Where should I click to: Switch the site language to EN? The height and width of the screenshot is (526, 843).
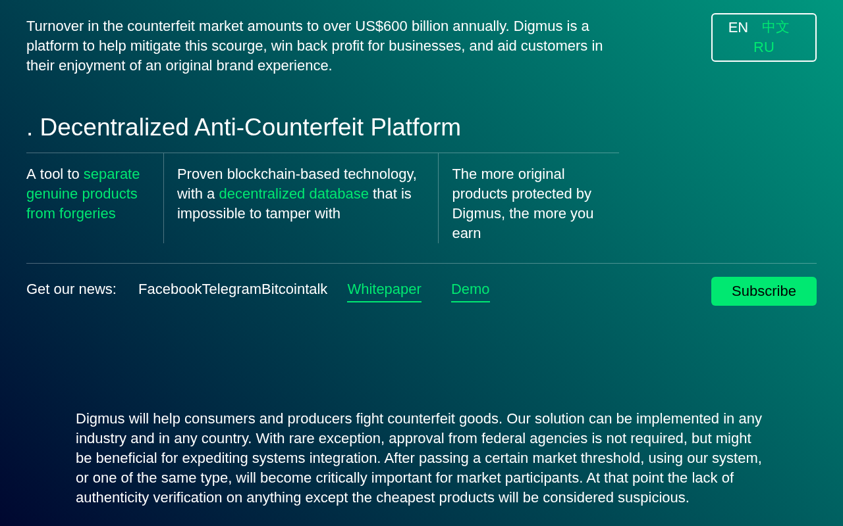[x=738, y=28]
